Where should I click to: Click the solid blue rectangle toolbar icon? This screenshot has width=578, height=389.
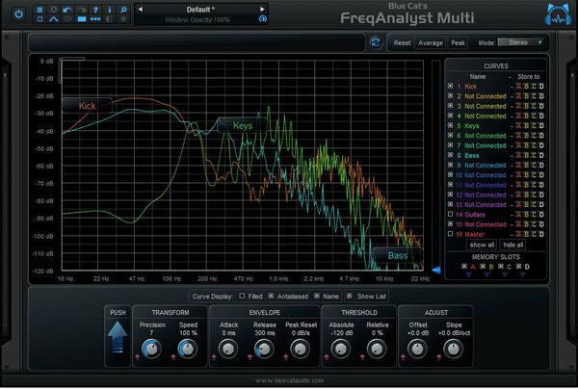pos(82,19)
